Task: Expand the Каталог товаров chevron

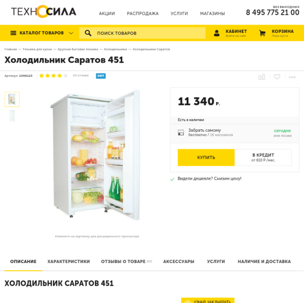Action: point(71,33)
